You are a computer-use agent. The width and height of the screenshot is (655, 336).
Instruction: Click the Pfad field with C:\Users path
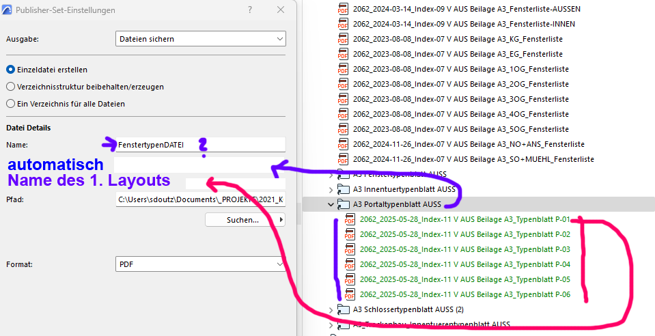(201, 200)
